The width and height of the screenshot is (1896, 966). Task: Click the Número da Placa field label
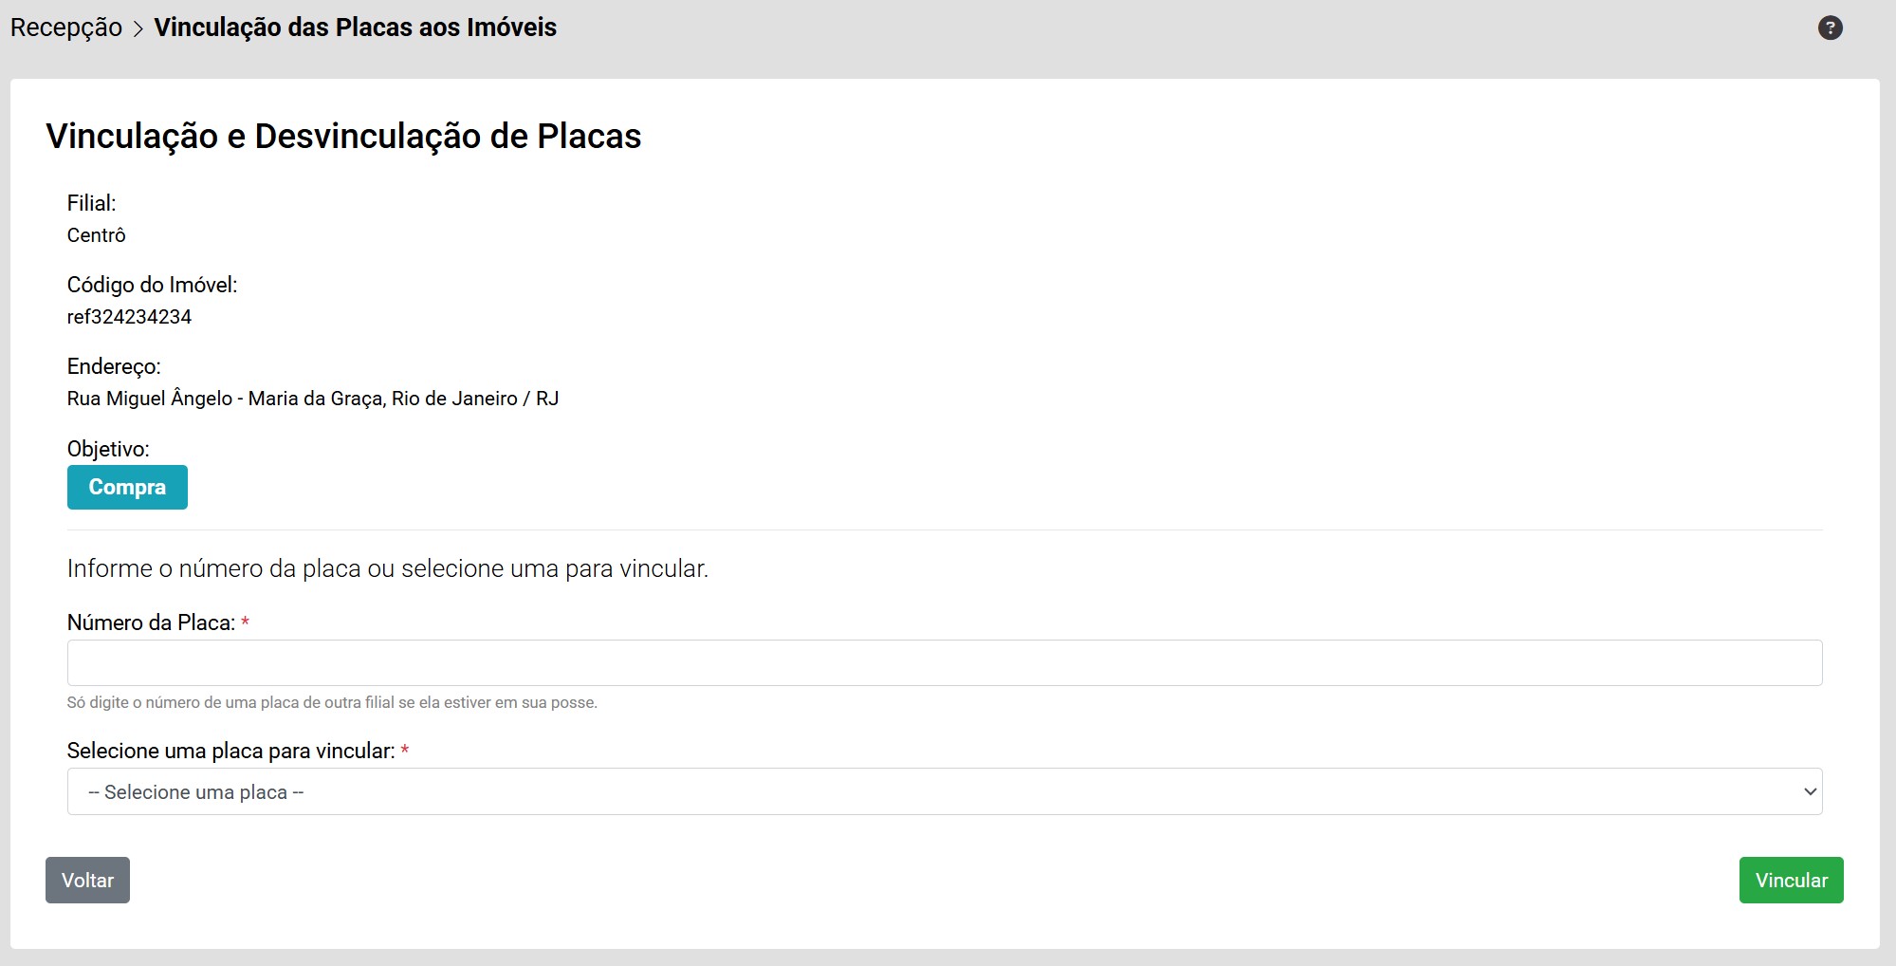pyautogui.click(x=151, y=622)
